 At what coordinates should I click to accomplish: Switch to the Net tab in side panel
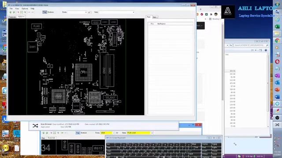coord(155,17)
